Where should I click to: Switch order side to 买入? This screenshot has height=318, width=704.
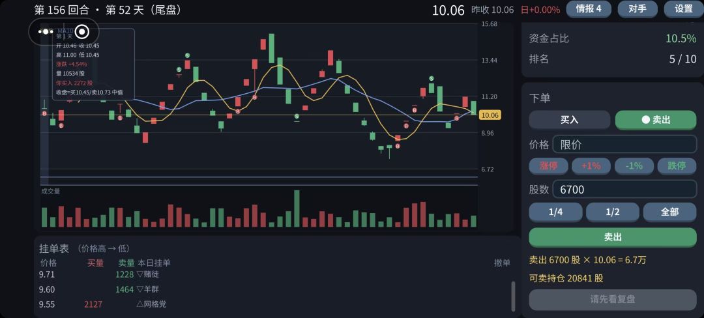569,120
